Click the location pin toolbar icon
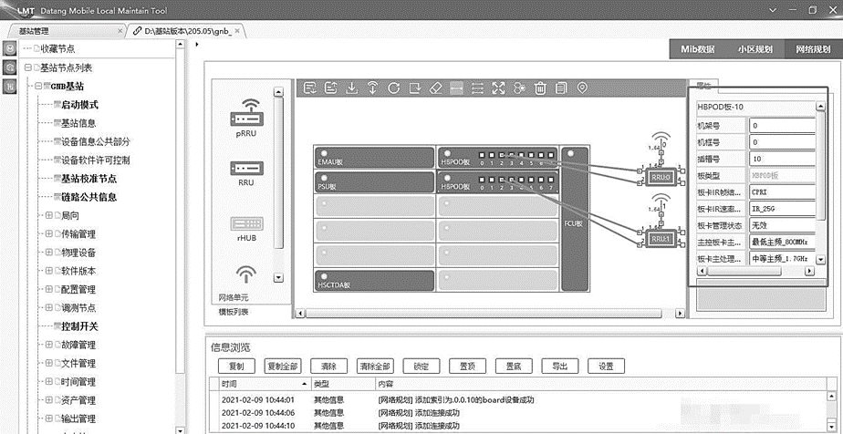The width and height of the screenshot is (843, 434). pos(582,88)
